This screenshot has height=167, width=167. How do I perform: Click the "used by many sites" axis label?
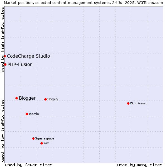(140, 165)
